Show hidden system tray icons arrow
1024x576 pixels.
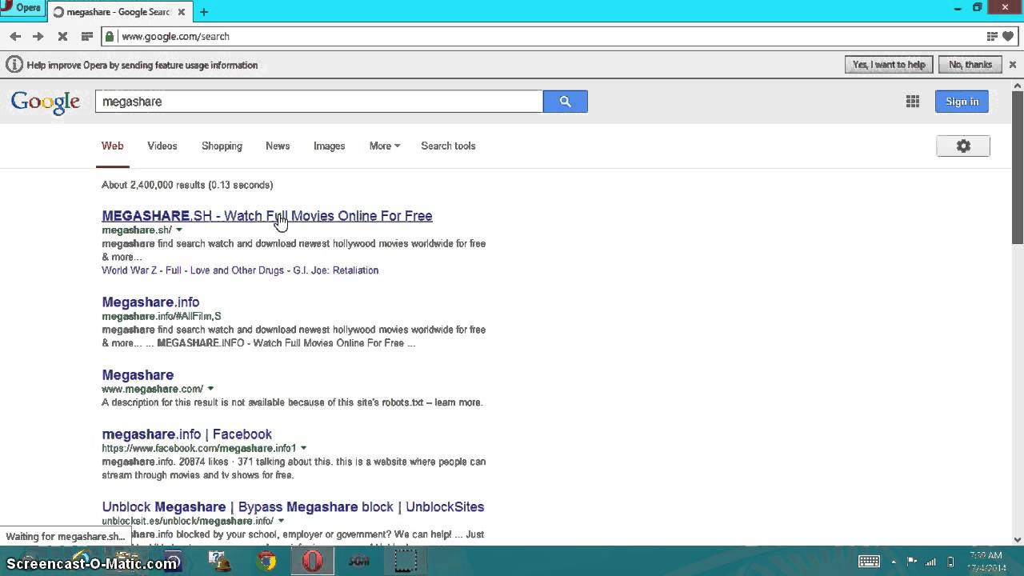tap(894, 562)
